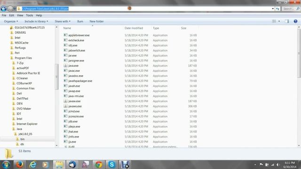The image size is (301, 169).
Task: Sort by the Type column header
Action: (x=156, y=28)
